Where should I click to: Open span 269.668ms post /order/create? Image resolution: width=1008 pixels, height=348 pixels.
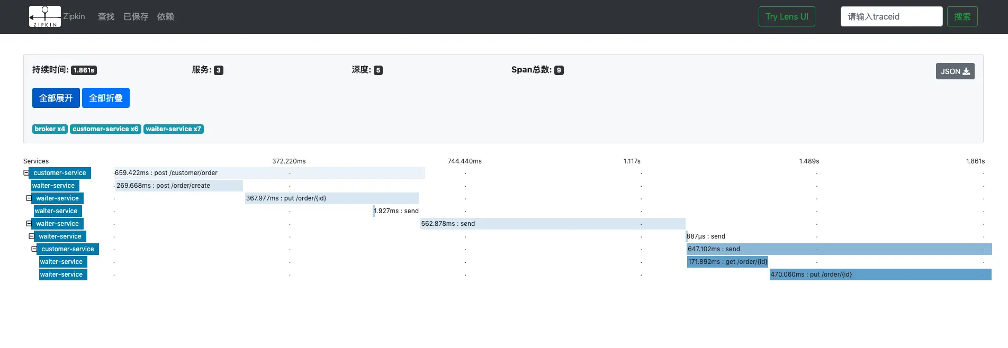tap(179, 186)
